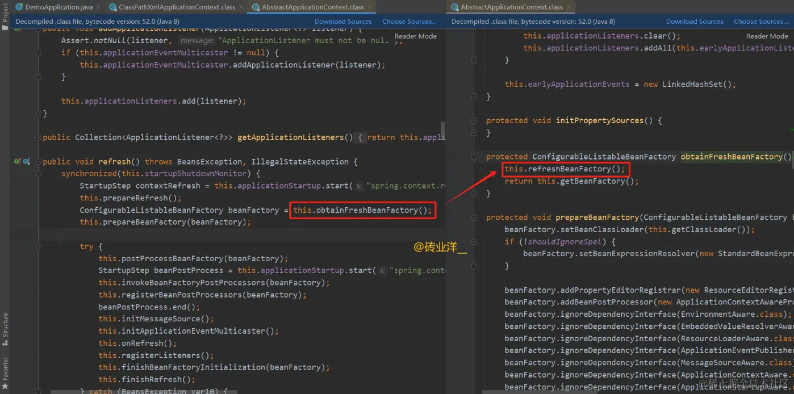The height and width of the screenshot is (394, 794).
Task: Click Download Sources in right editor
Action: tap(695, 22)
